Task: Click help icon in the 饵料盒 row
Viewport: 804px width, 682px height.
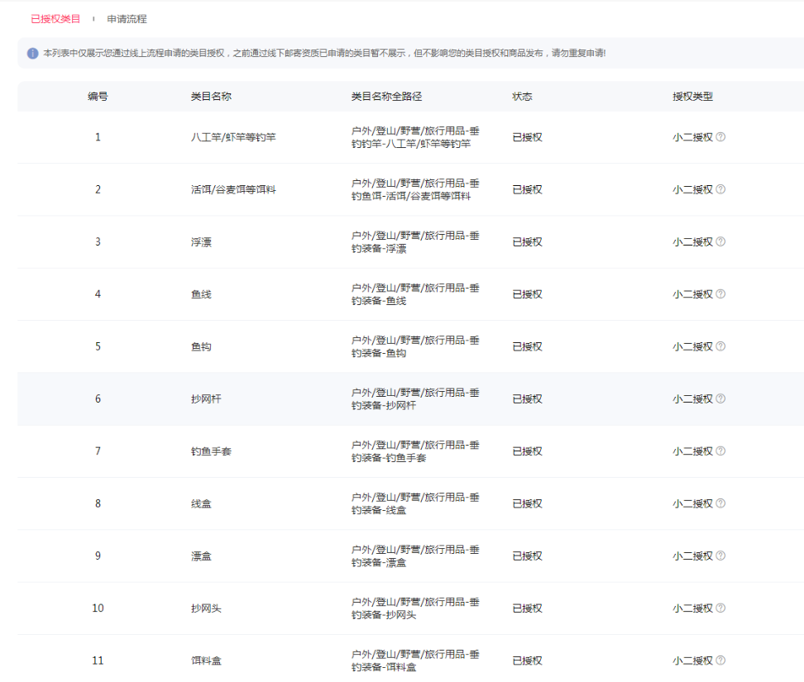Action: [x=720, y=661]
